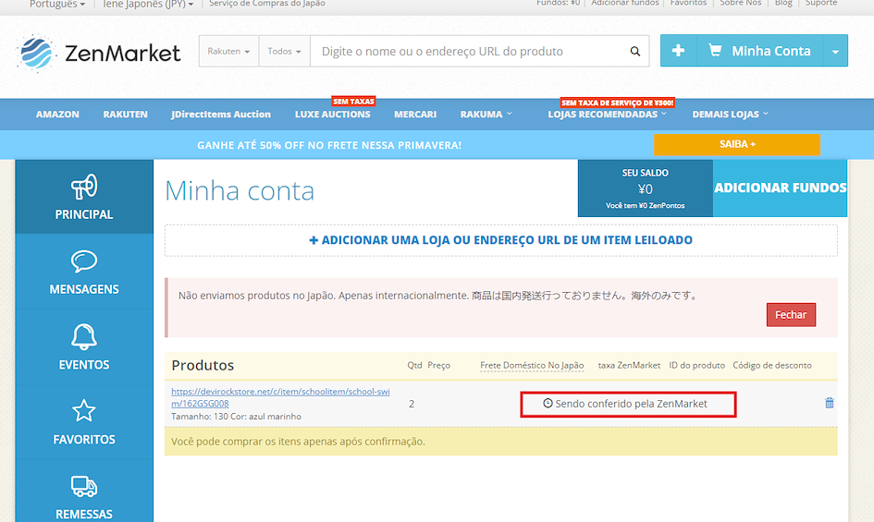Open the devirockstore product URL link
The height and width of the screenshot is (522, 874).
pyautogui.click(x=280, y=397)
